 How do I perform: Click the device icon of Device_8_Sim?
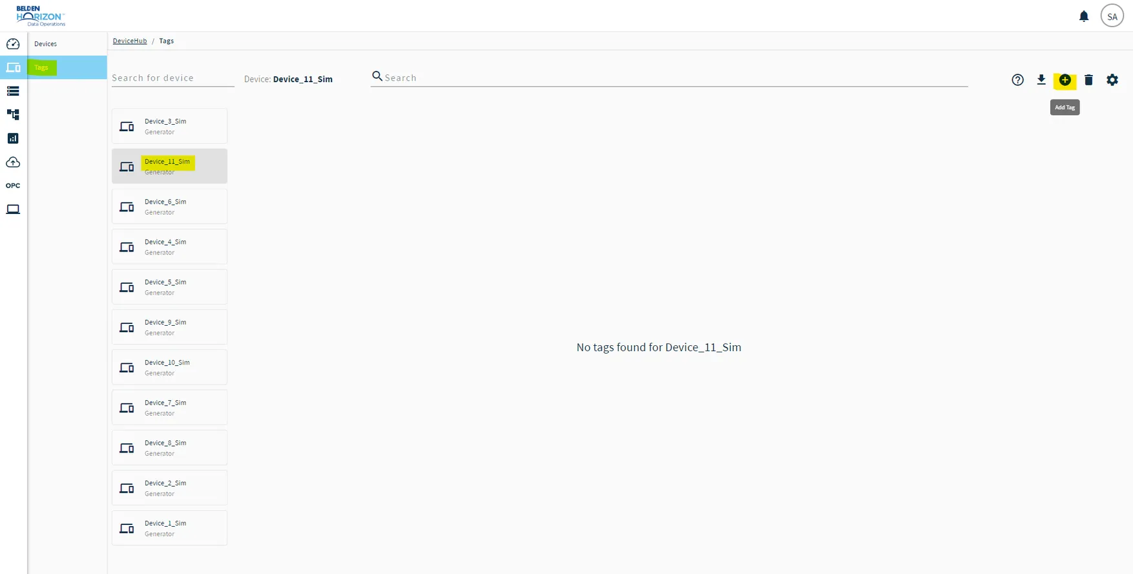pos(127,448)
